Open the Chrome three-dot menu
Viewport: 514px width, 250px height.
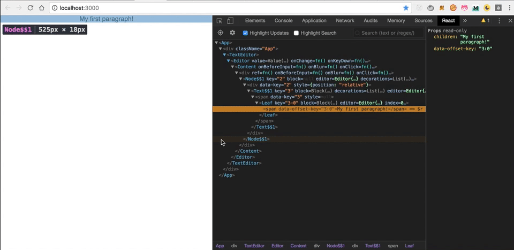click(x=509, y=8)
